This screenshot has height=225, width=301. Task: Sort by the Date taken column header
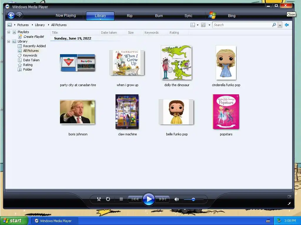tap(113, 33)
